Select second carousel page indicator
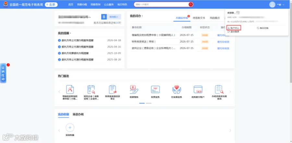The width and height of the screenshot is (292, 143). click(149, 103)
